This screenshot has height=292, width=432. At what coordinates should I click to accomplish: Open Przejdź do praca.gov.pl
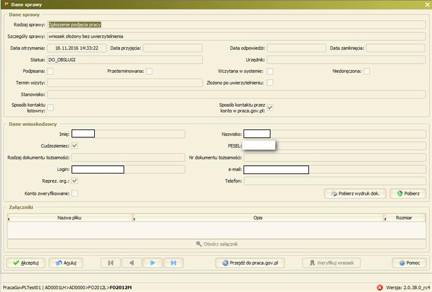(x=250, y=263)
